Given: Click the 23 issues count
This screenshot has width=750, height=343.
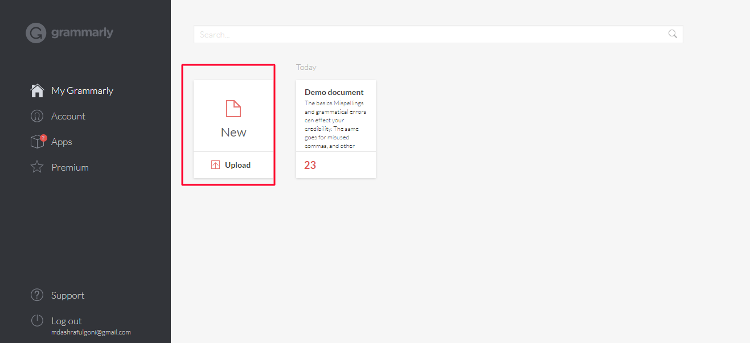Looking at the screenshot, I should (x=310, y=165).
